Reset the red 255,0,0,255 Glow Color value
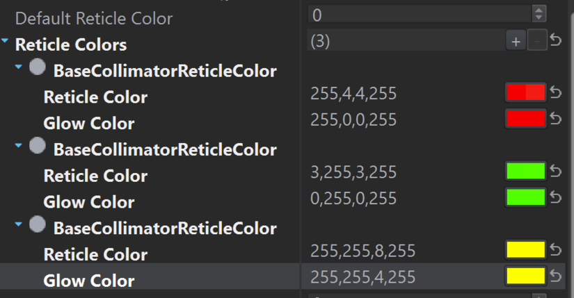The height and width of the screenshot is (298, 574). tap(556, 119)
